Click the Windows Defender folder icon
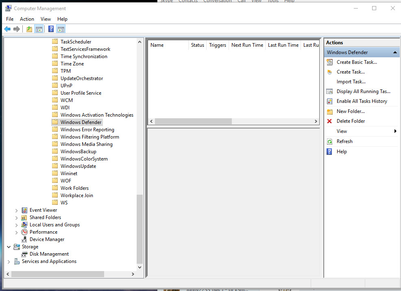 (55, 122)
